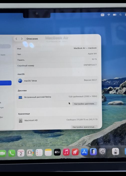Open Настройки дисплеев… display settings

click(x=85, y=104)
